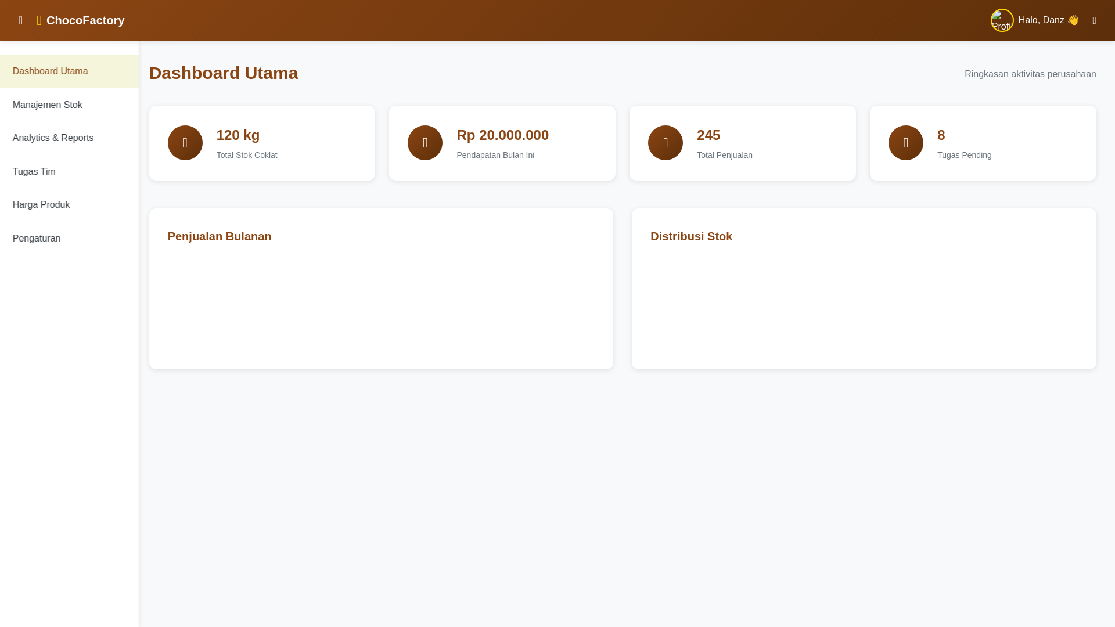Click the Tugas Pending icon
The width and height of the screenshot is (1115, 627).
click(x=906, y=143)
